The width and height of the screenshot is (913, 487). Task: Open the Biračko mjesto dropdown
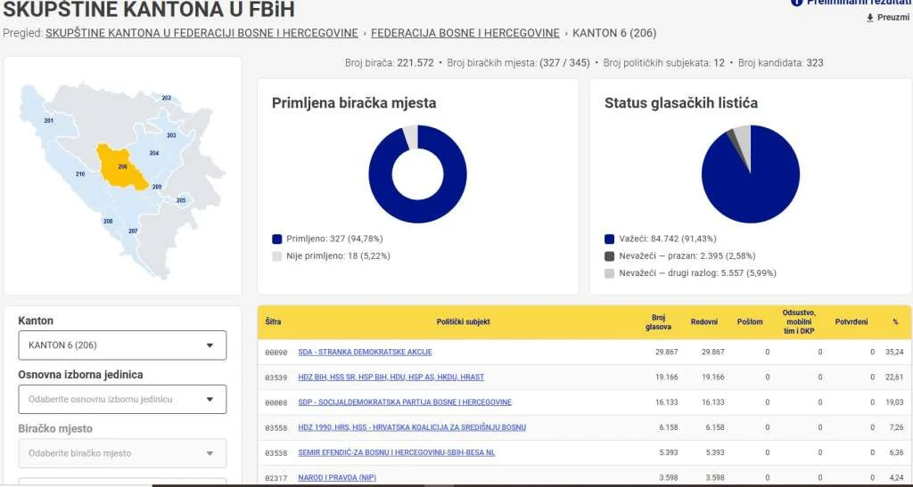coord(122,453)
